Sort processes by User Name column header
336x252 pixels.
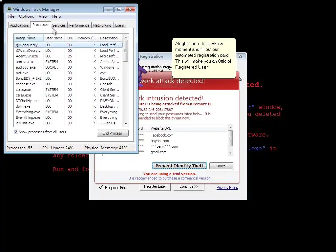click(54, 38)
